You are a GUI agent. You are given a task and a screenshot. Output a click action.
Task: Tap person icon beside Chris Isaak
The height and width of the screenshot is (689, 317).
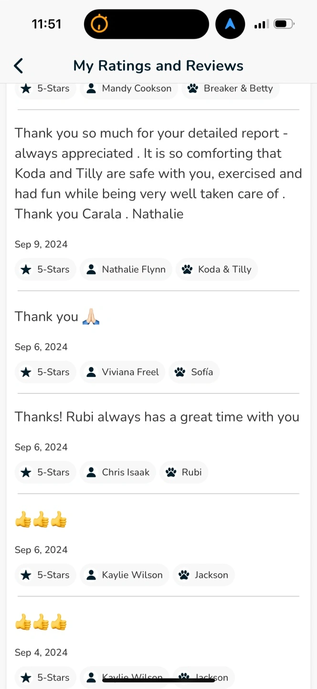(91, 472)
